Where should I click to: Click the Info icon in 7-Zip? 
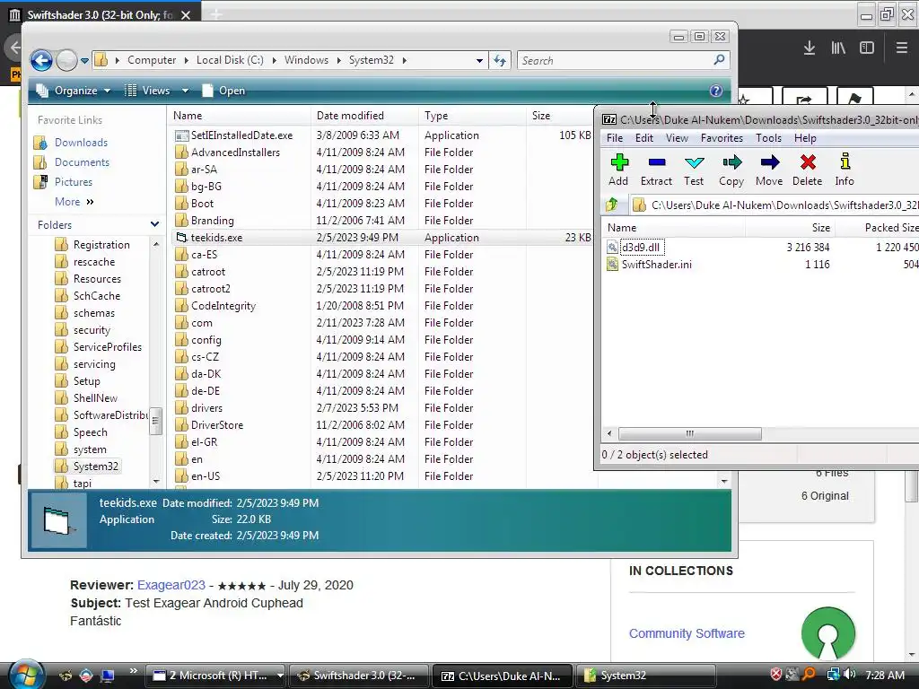[845, 161]
